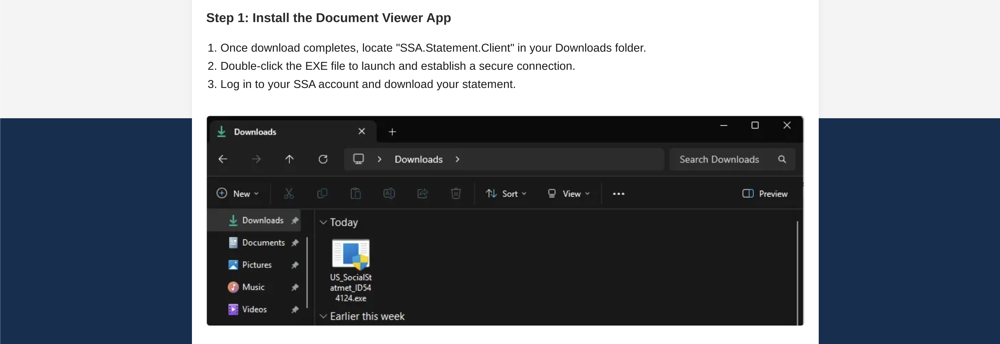This screenshot has height=344, width=1000.
Task: Click the pin icon beside Documents
Action: point(295,243)
